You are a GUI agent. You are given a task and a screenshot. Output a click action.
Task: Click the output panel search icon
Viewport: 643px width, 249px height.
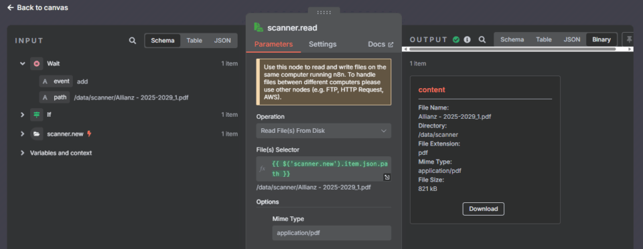click(482, 39)
